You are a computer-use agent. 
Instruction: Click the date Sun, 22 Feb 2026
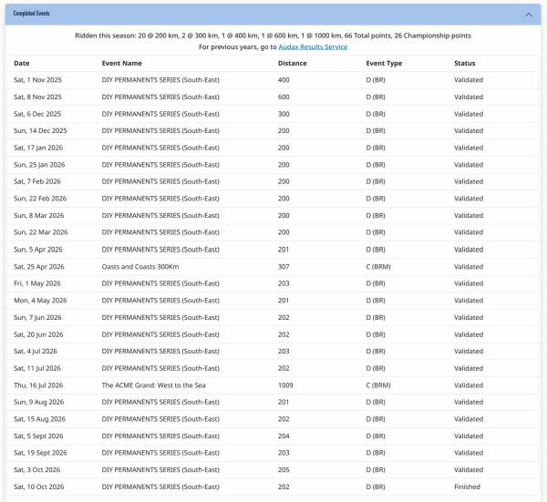[40, 199]
